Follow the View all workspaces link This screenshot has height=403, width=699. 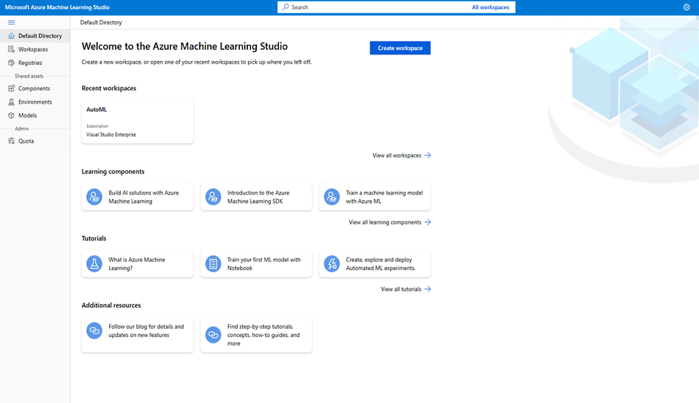[397, 155]
